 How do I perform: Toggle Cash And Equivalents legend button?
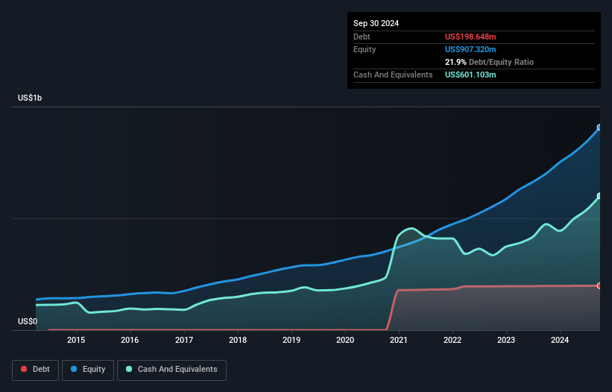click(x=171, y=370)
